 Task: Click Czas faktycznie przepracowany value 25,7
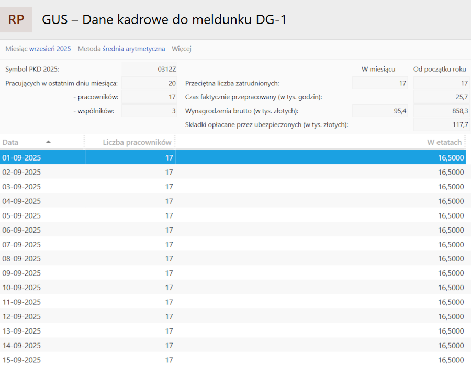pos(441,97)
